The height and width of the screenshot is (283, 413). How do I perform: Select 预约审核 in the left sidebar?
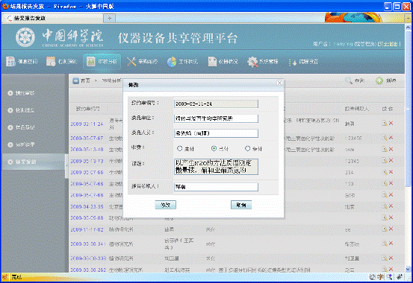[25, 93]
